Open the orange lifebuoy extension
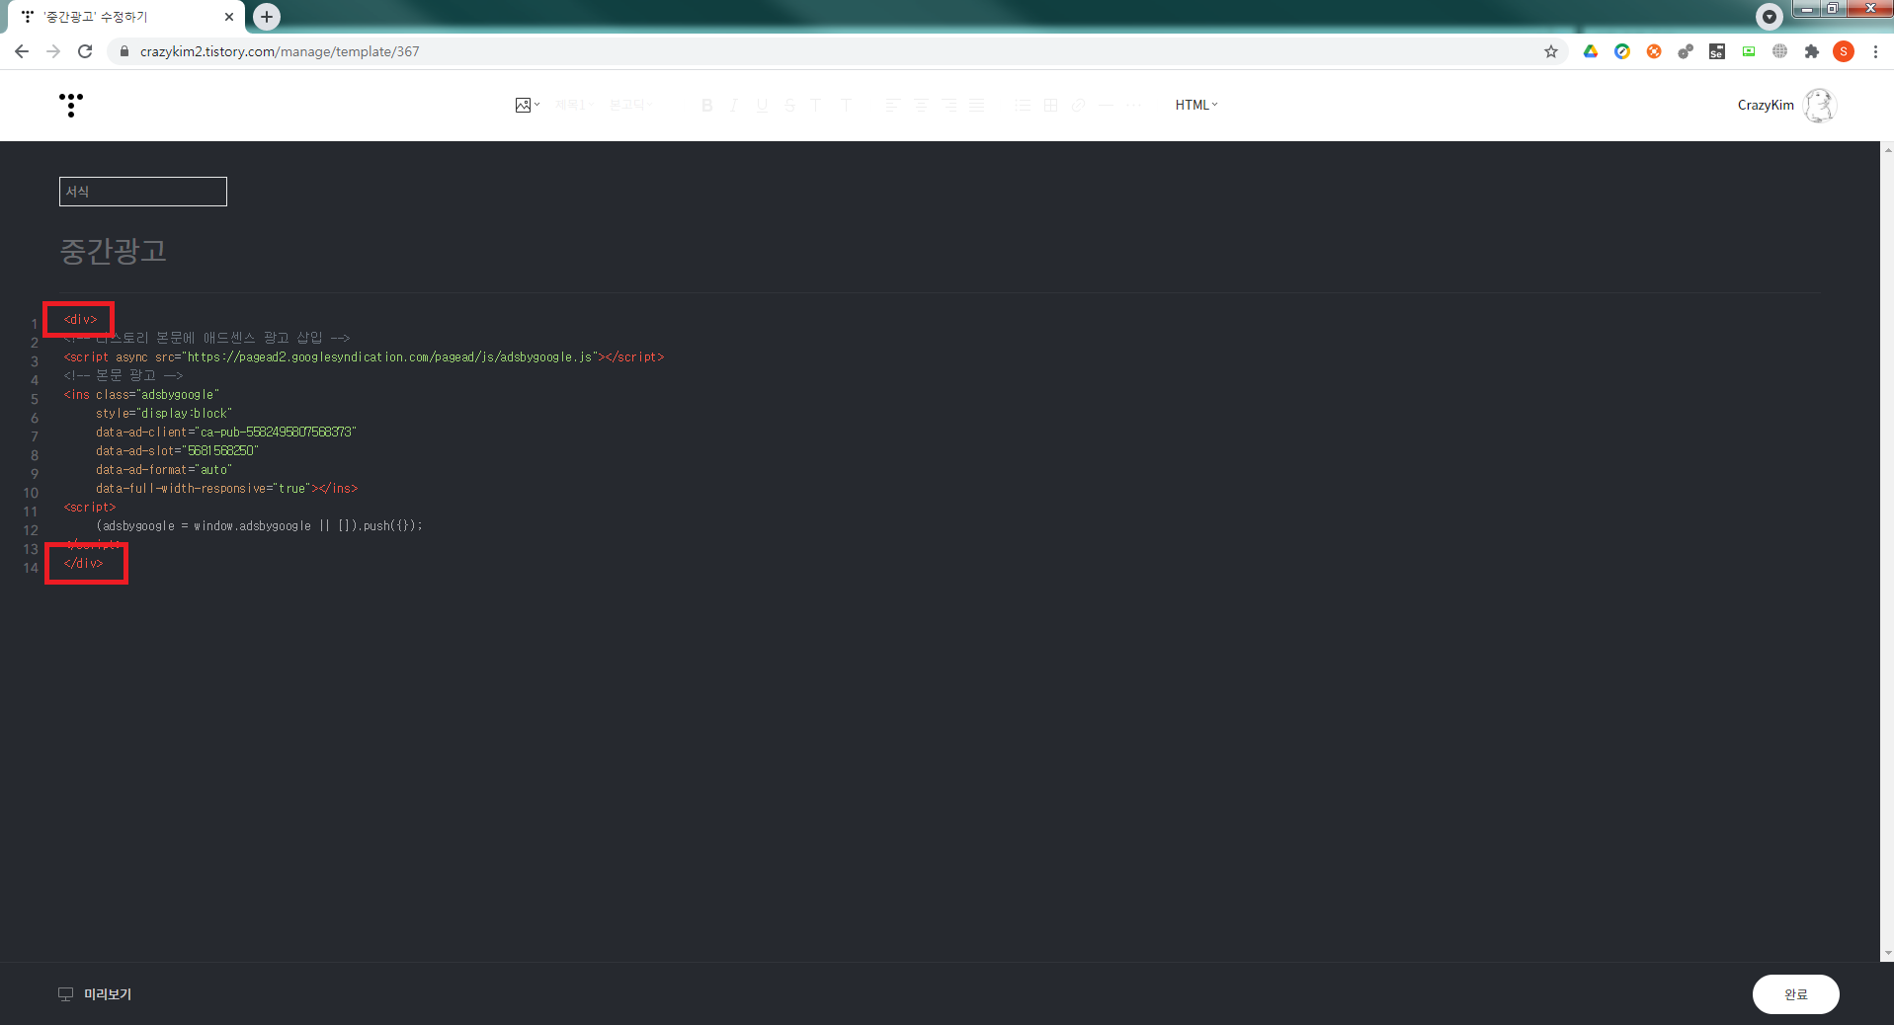The image size is (1894, 1025). coord(1654,51)
